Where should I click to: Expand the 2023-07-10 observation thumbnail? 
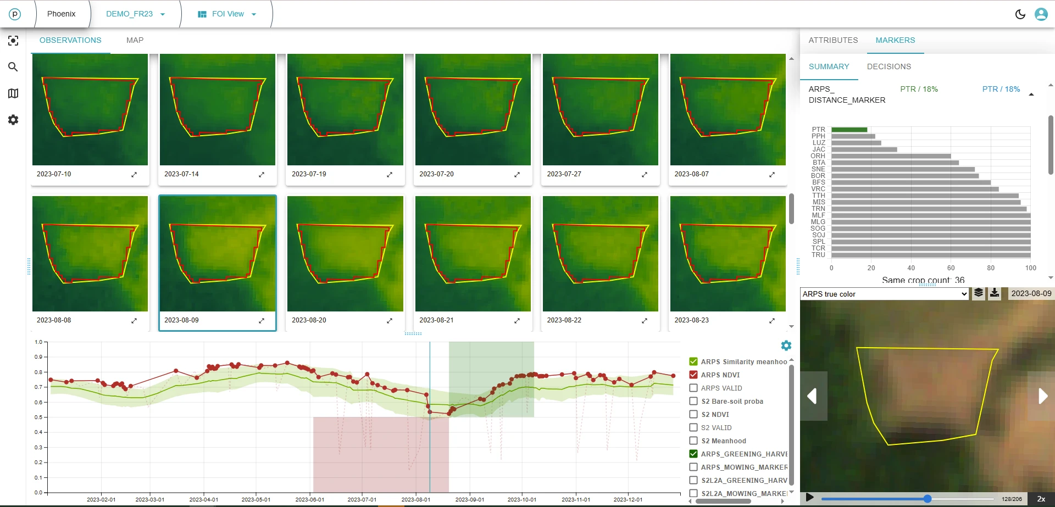[x=134, y=175]
